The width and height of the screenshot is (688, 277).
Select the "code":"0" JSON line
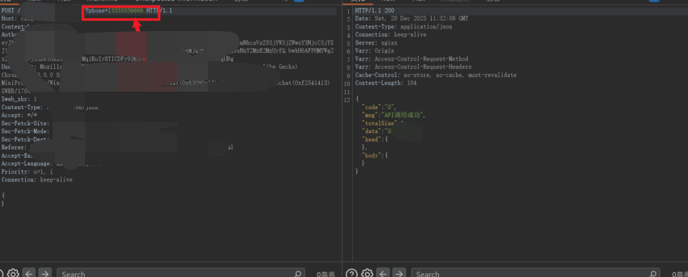coord(379,107)
